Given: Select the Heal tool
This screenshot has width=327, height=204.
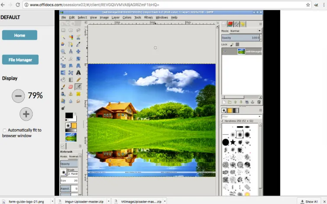Looking at the screenshot, I should (x=78, y=94).
